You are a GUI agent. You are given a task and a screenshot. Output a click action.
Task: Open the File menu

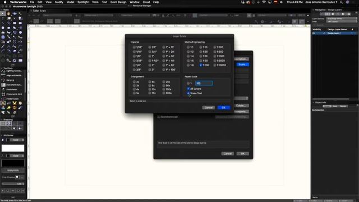32,2
